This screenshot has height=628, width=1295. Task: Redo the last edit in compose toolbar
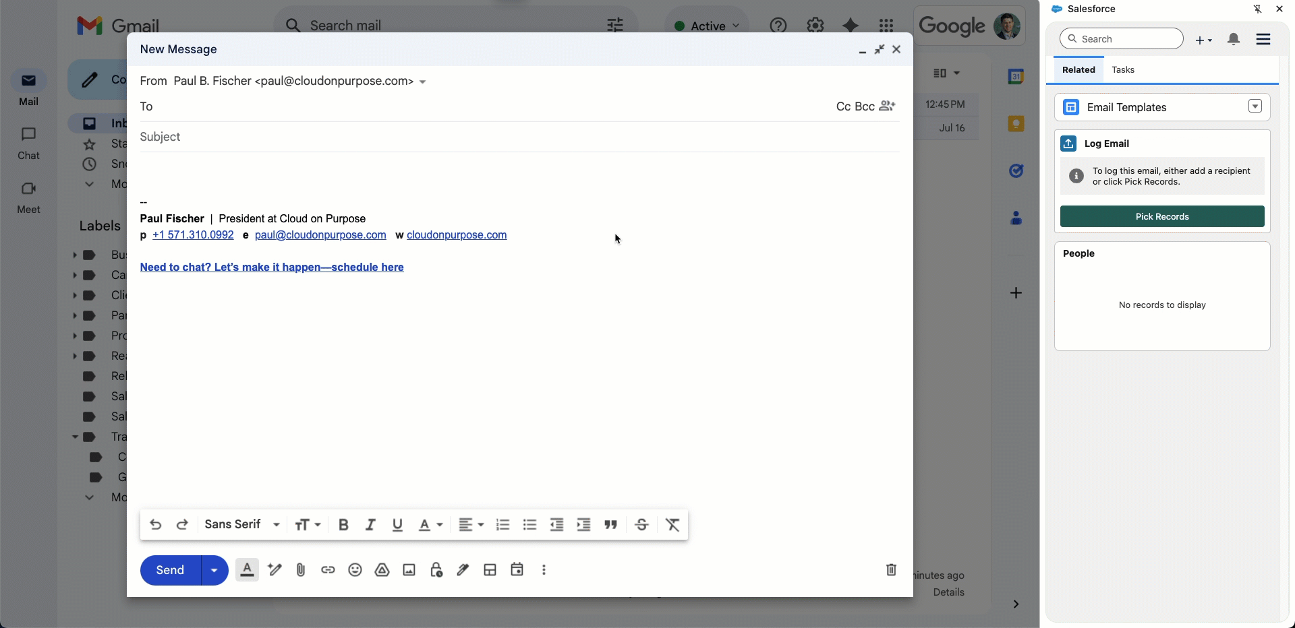pos(182,525)
